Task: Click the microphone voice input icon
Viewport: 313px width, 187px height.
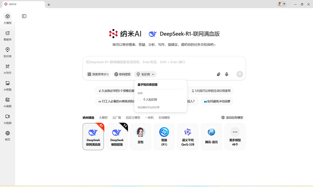Action: point(227,74)
